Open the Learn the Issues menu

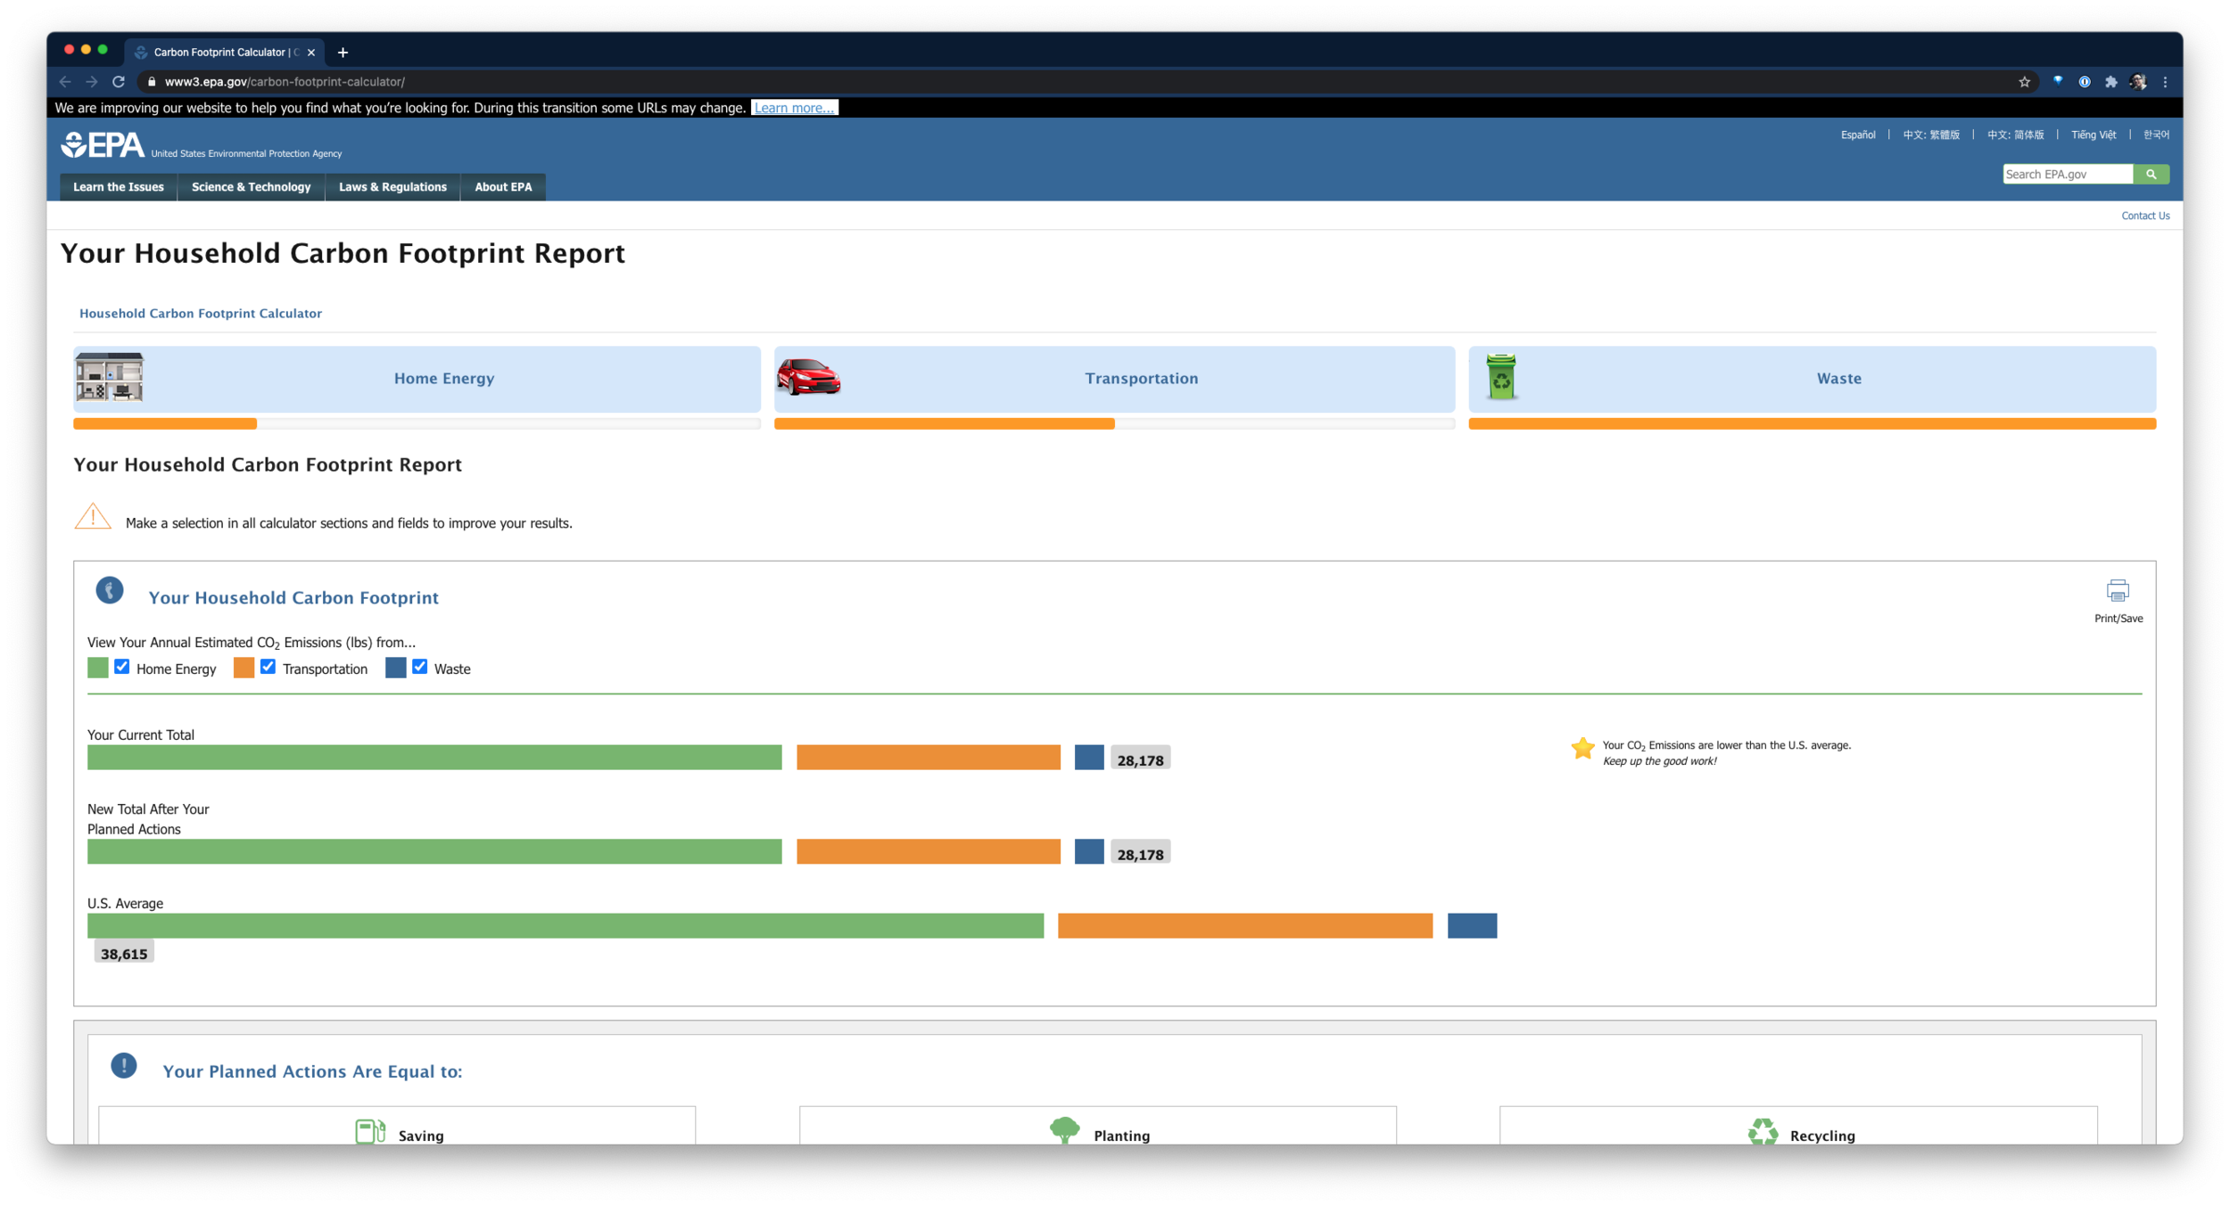(119, 187)
